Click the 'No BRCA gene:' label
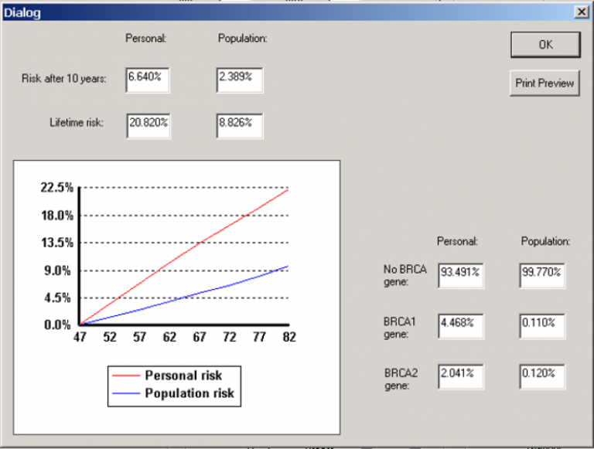Image resolution: width=594 pixels, height=449 pixels. coord(405,276)
